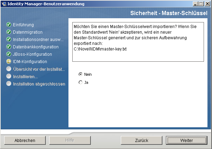This screenshot has height=149, width=212.
Task: Maximize the Identity Manager window
Action: click(201, 4)
